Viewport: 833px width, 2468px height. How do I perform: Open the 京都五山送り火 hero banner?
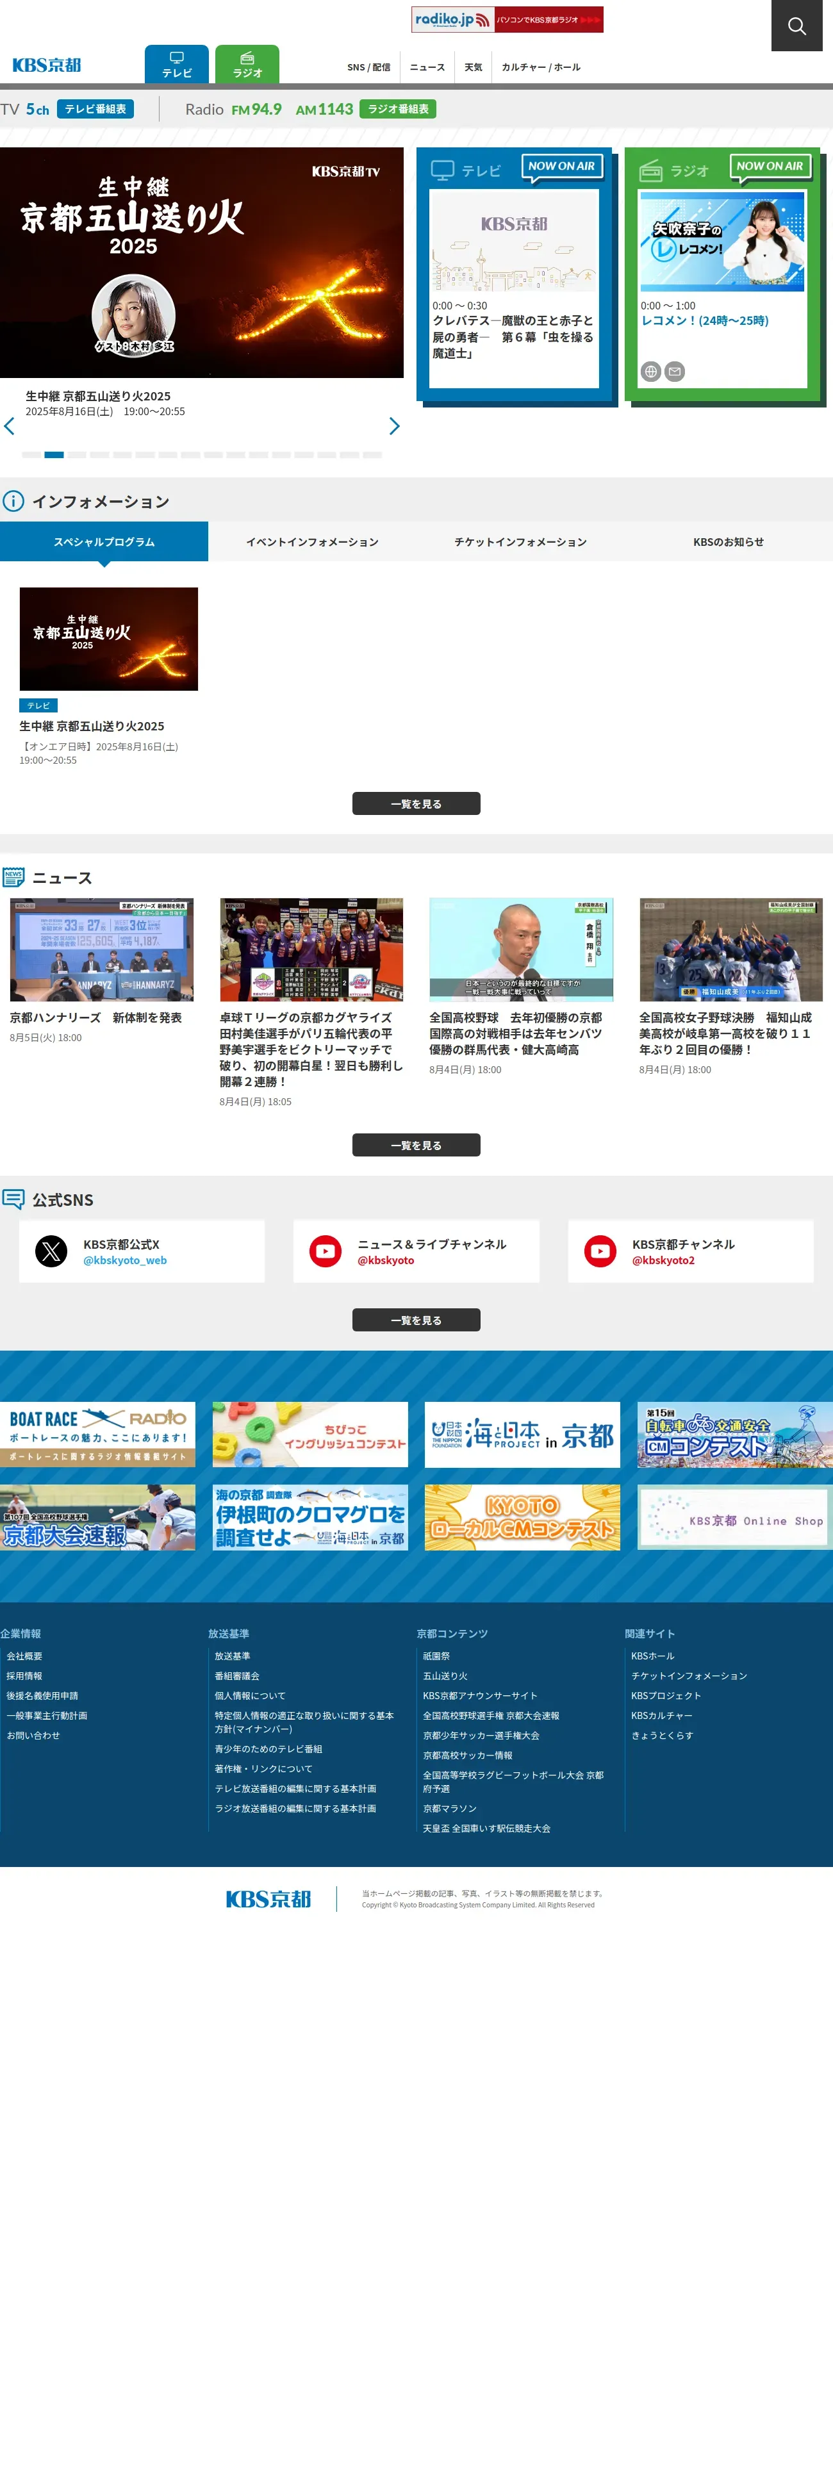tap(201, 263)
